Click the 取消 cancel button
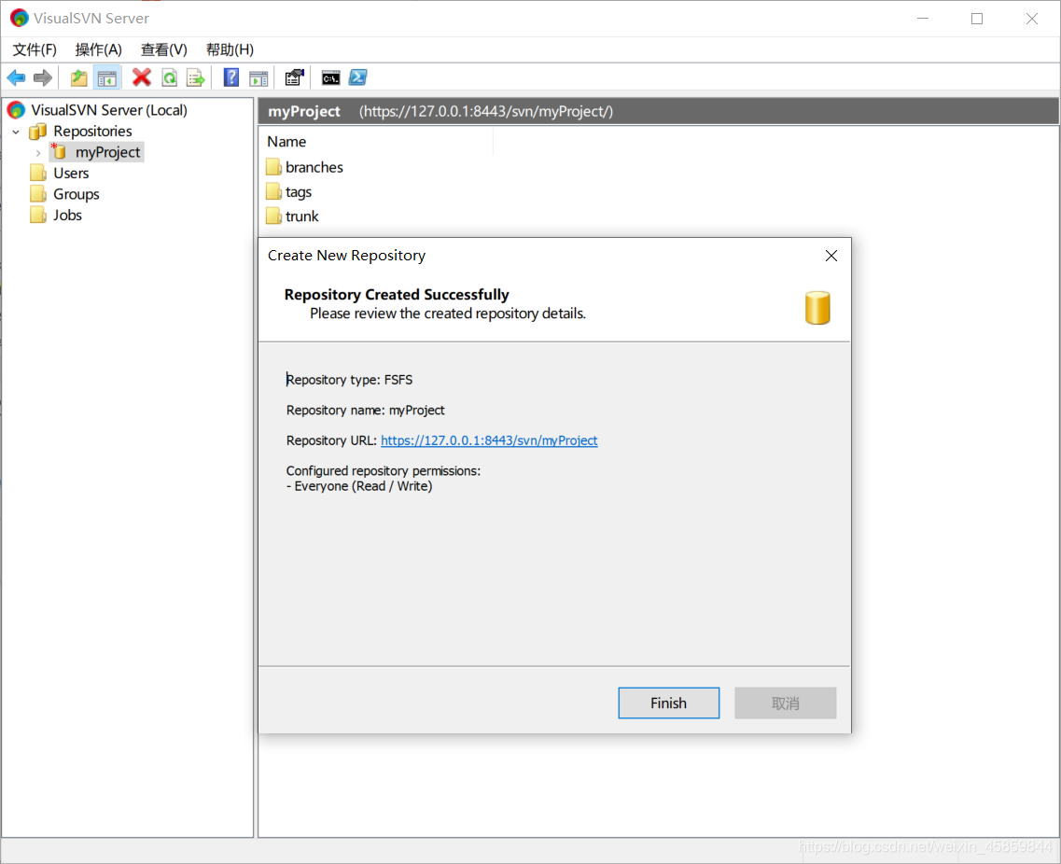The width and height of the screenshot is (1061, 864). [785, 703]
